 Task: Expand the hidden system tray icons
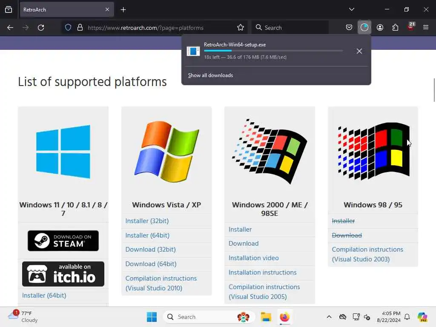pyautogui.click(x=329, y=317)
